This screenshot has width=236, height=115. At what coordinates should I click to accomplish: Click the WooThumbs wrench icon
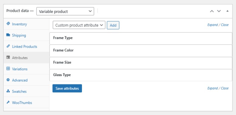pyautogui.click(x=8, y=102)
